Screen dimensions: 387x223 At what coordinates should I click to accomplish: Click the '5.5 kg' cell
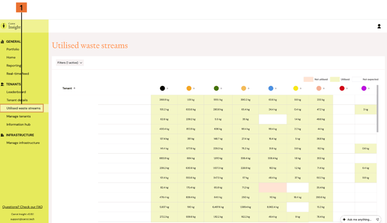click(218, 119)
